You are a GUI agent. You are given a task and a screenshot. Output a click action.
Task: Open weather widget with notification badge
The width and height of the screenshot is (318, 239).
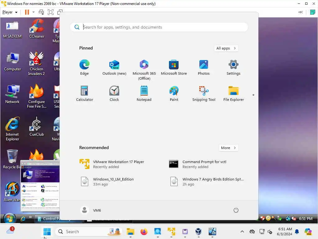pos(10,231)
